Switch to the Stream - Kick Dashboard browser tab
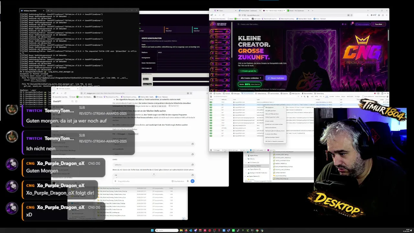Screen dimensions: 414x233 (x=298, y=10)
